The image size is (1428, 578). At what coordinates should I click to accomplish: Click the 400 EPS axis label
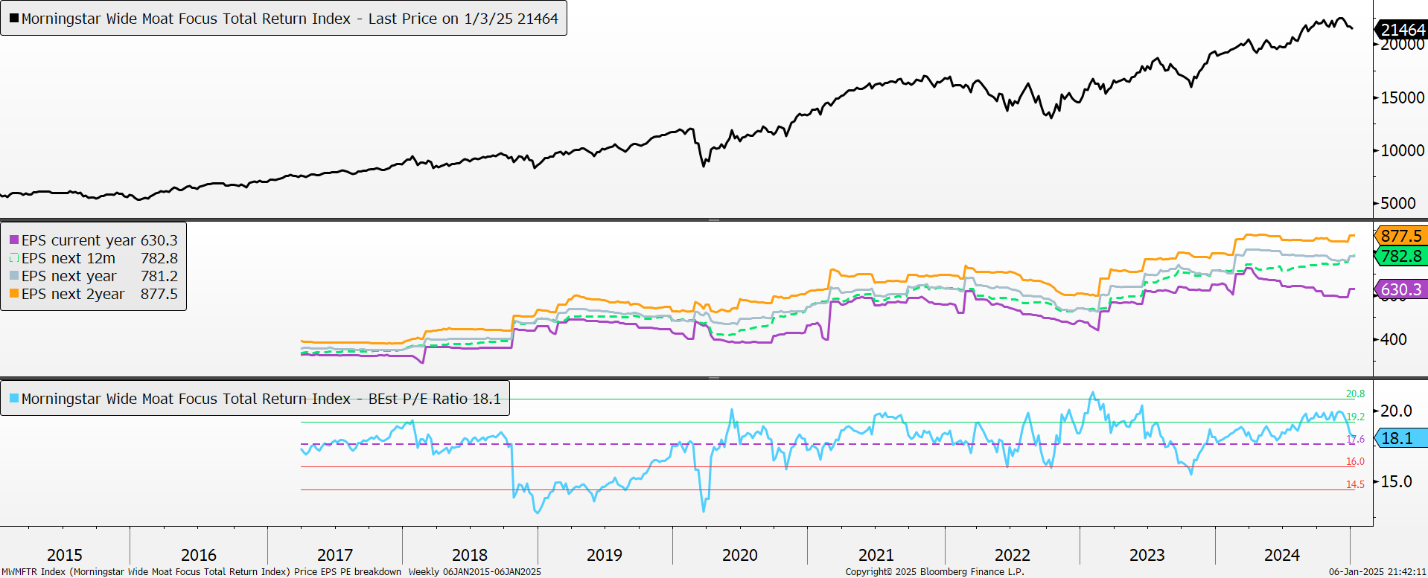(1394, 339)
